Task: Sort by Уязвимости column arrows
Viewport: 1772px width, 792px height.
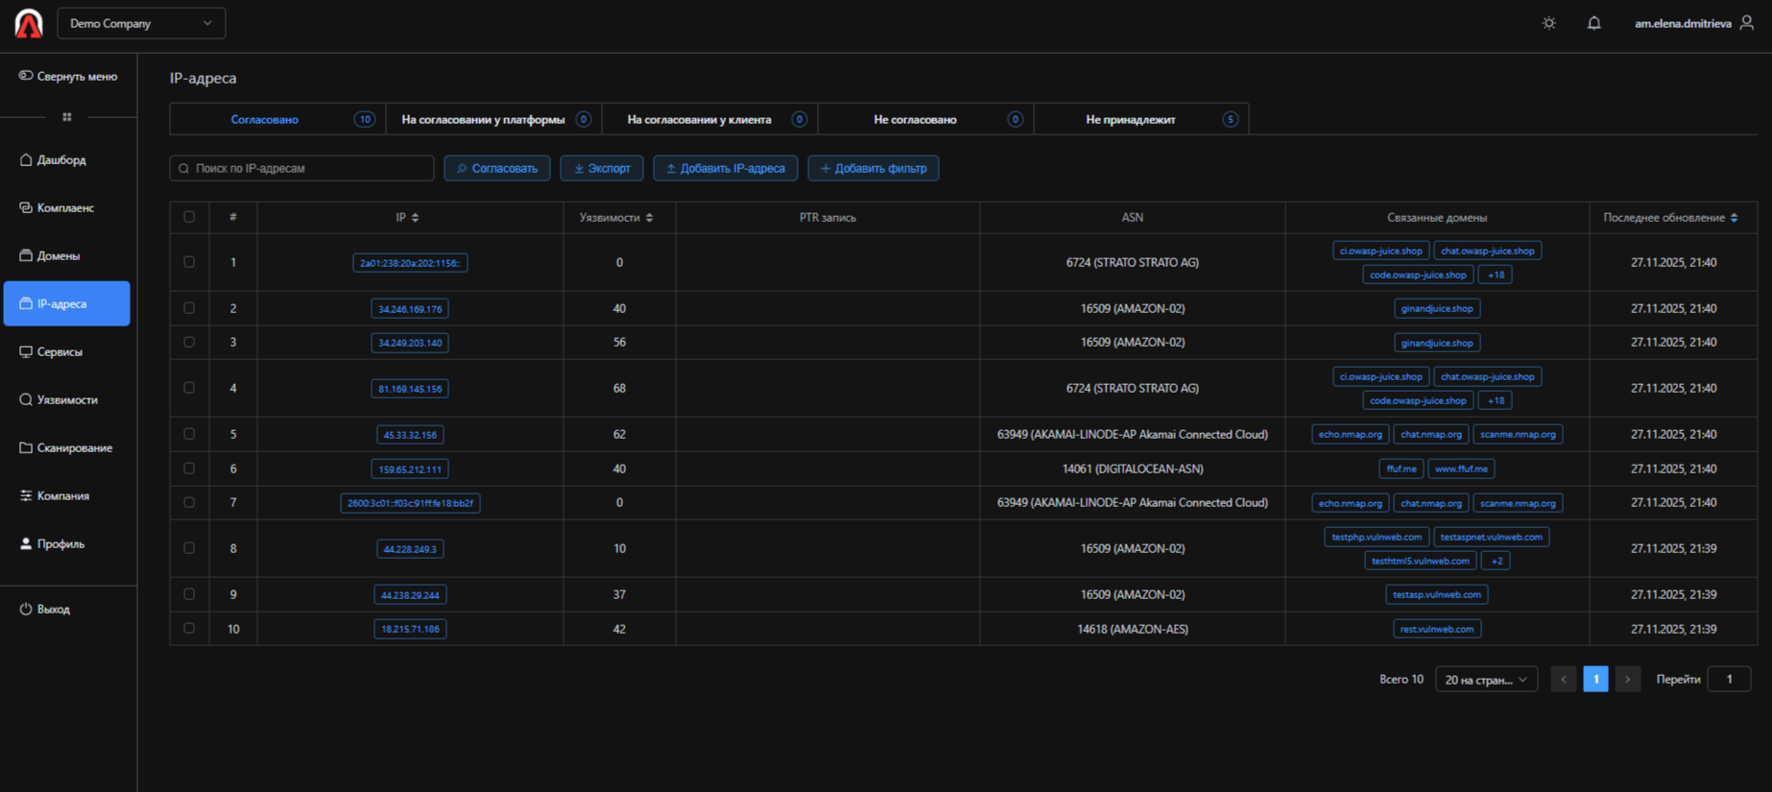Action: (x=650, y=218)
